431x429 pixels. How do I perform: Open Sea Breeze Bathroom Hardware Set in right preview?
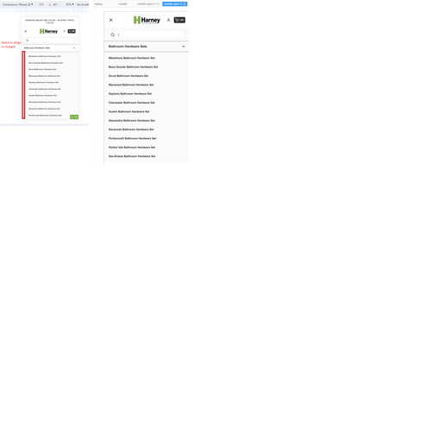pyautogui.click(x=132, y=156)
